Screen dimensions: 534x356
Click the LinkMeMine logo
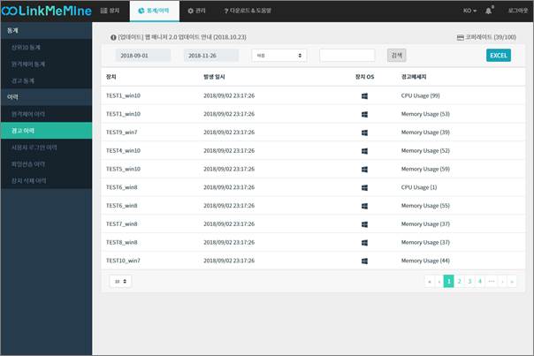click(44, 11)
